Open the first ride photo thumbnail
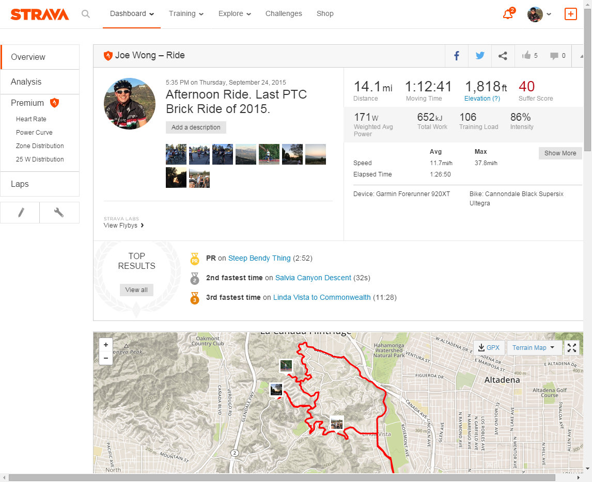The height and width of the screenshot is (482, 592). pyautogui.click(x=176, y=154)
